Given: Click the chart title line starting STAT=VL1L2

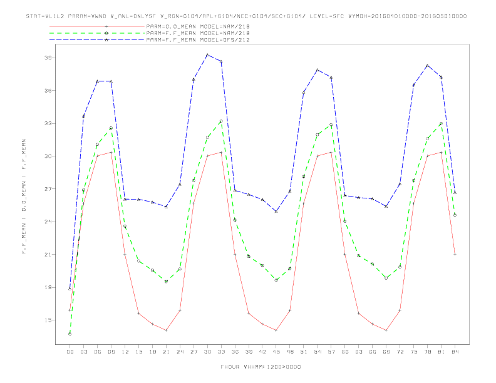Looking at the screenshot, I should pos(246,16).
